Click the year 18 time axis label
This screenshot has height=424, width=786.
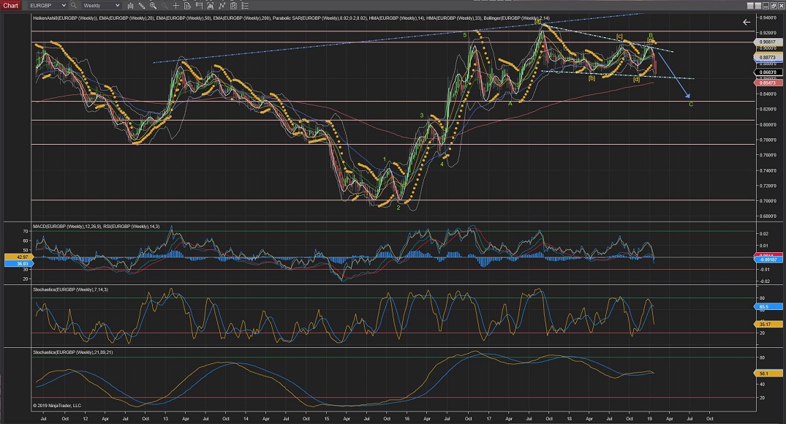pyautogui.click(x=570, y=418)
